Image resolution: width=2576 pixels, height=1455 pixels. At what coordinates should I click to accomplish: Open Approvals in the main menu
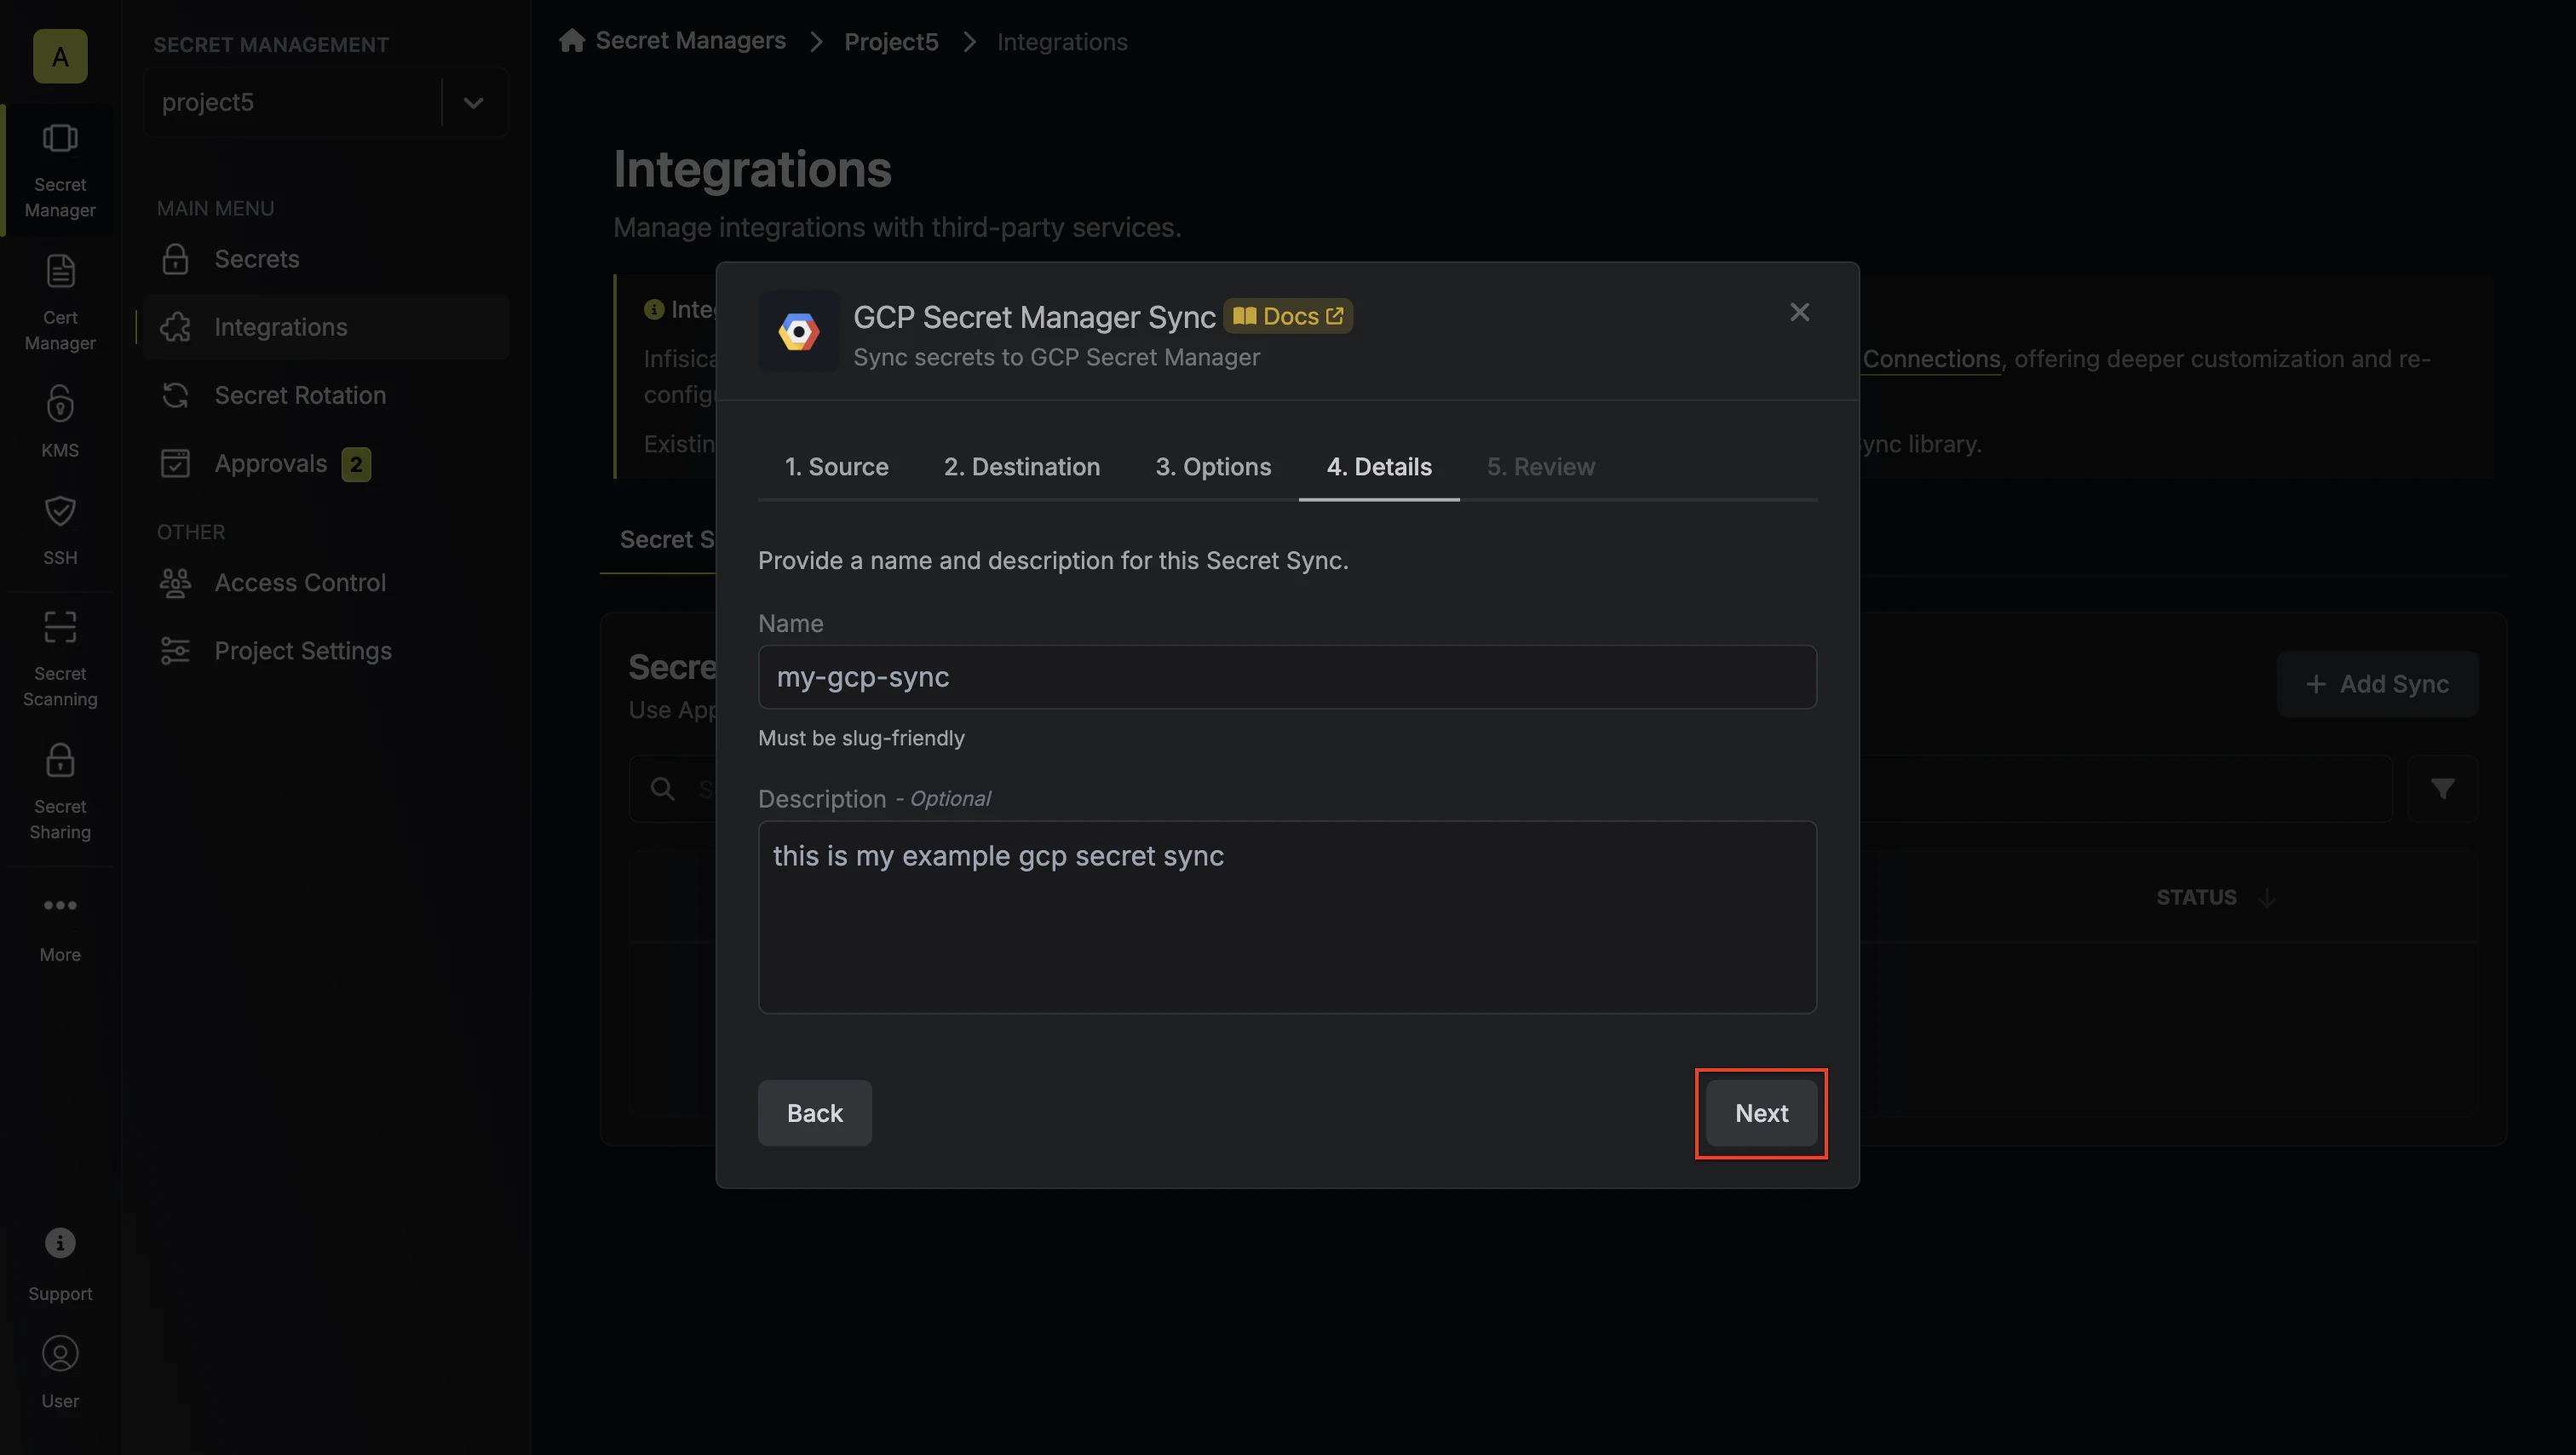click(326, 463)
